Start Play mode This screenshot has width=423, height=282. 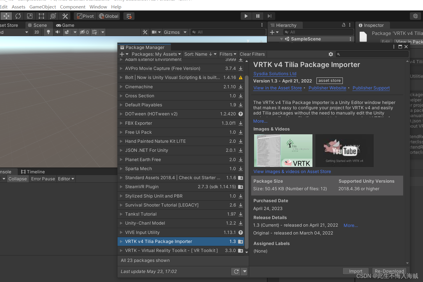[x=246, y=16]
